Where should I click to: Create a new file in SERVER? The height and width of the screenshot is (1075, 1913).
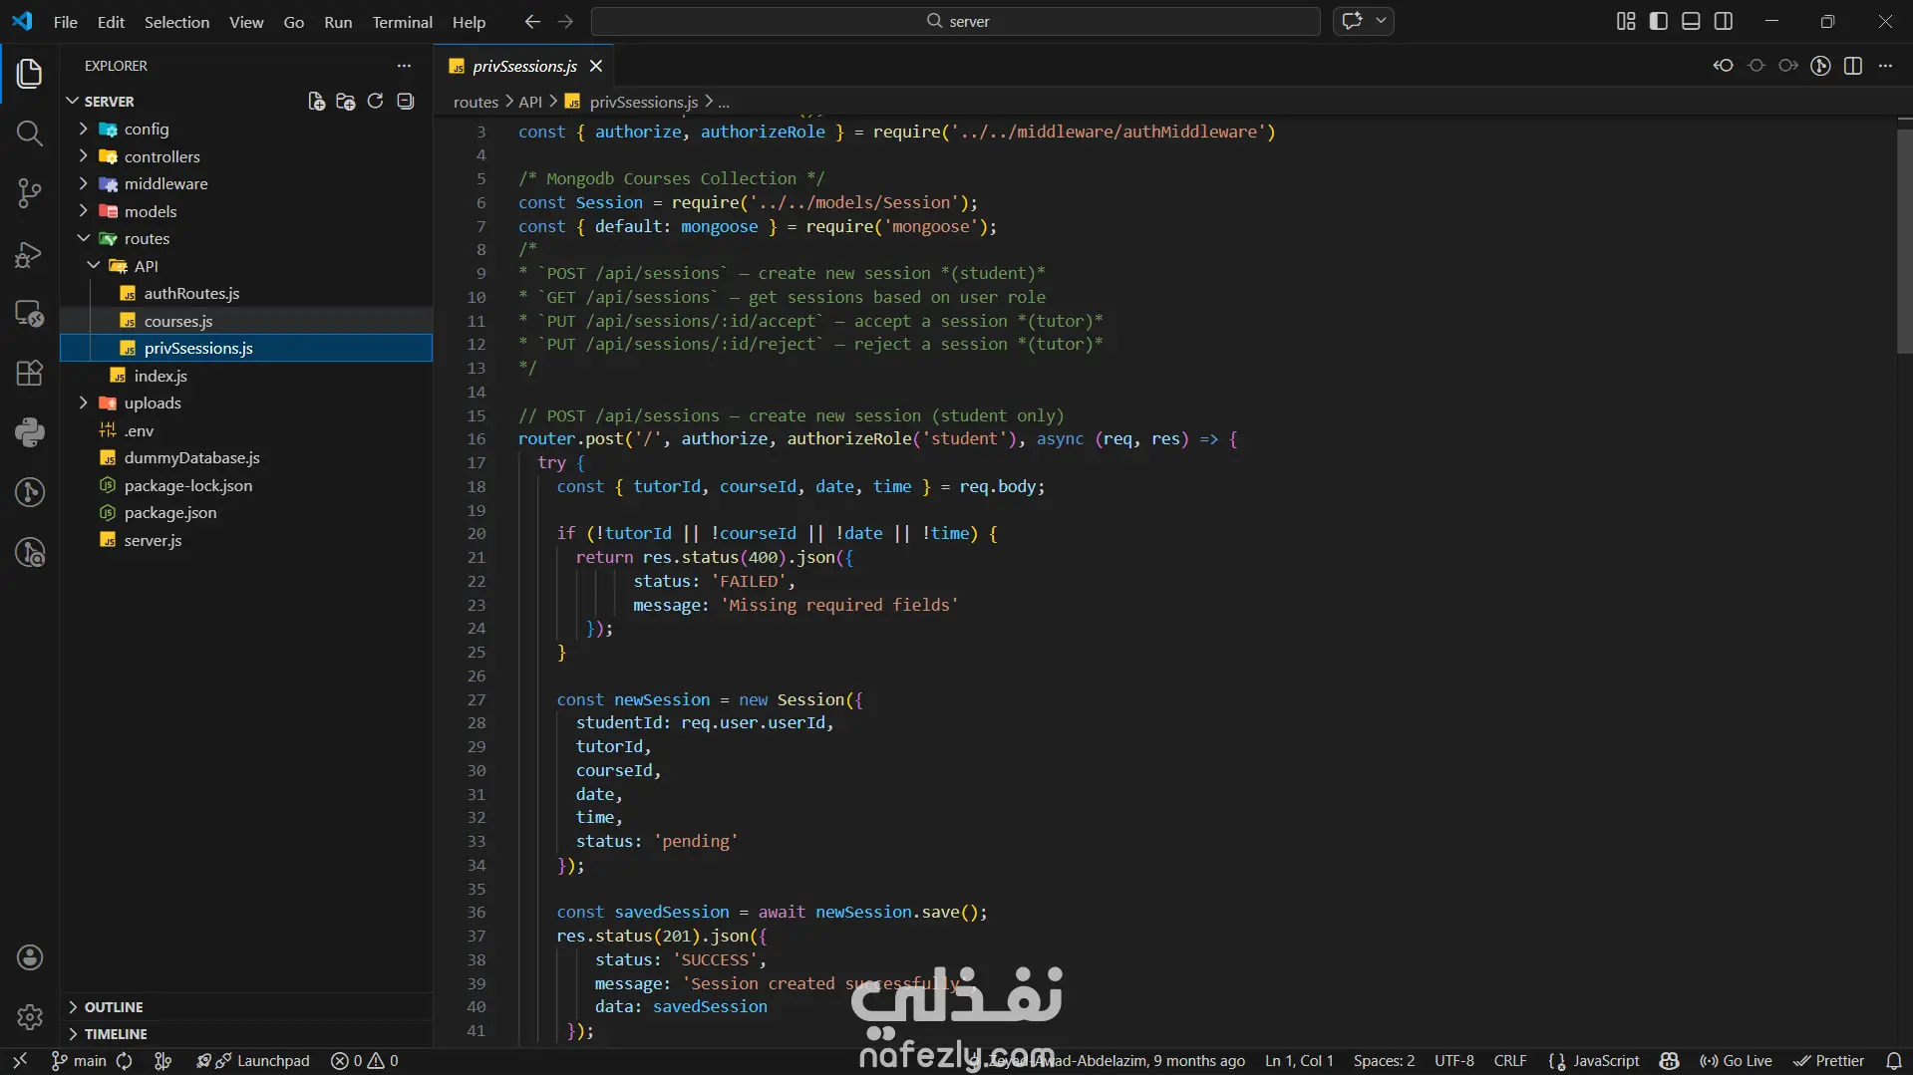click(x=316, y=102)
